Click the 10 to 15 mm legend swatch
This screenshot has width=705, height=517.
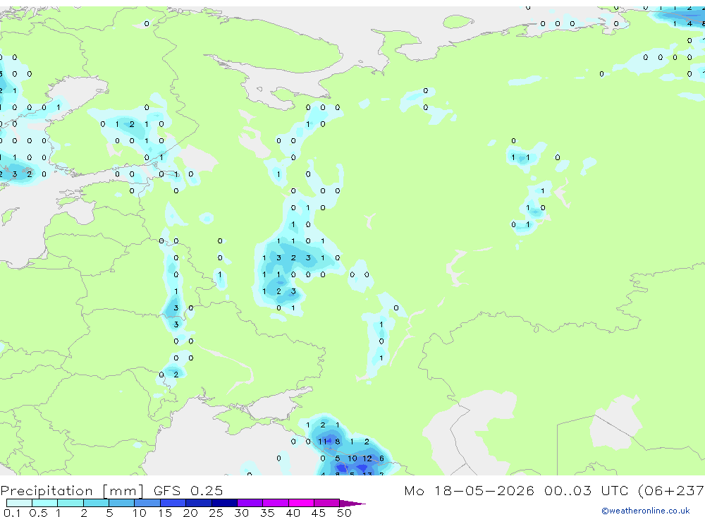click(147, 503)
